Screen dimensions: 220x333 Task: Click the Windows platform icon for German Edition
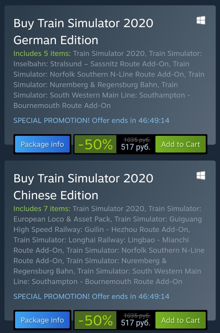click(201, 20)
